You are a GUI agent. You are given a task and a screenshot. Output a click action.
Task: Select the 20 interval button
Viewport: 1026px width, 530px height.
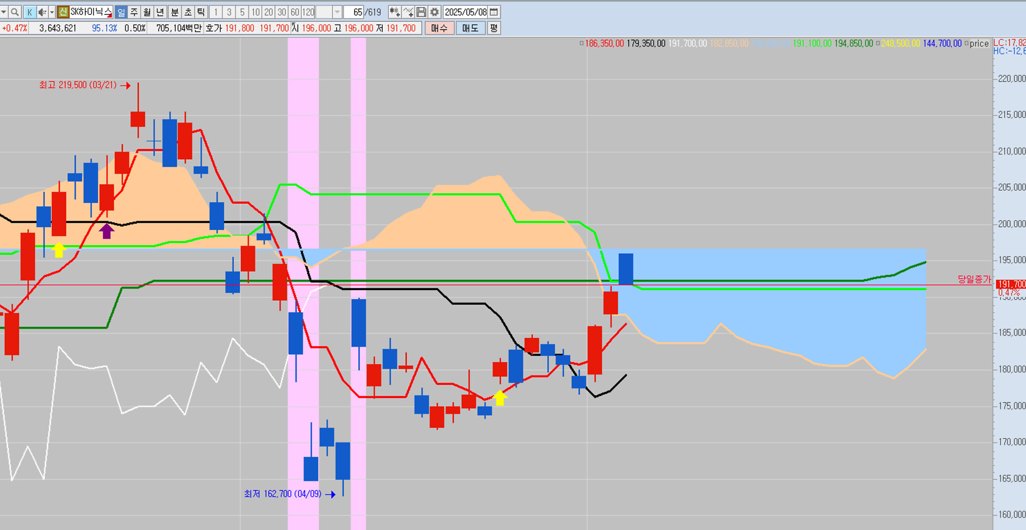pos(268,12)
